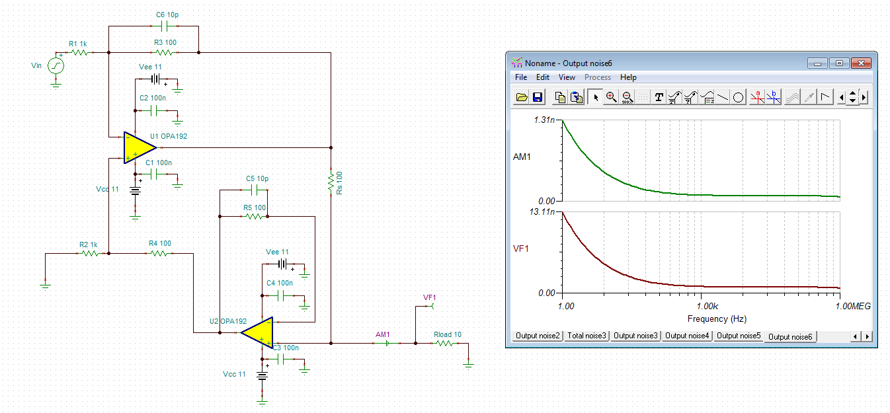
Task: Click the AM1 plot axis label
Action: click(522, 157)
